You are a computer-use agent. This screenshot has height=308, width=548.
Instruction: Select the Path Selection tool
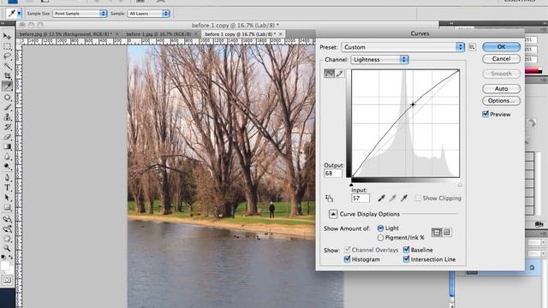point(7,198)
